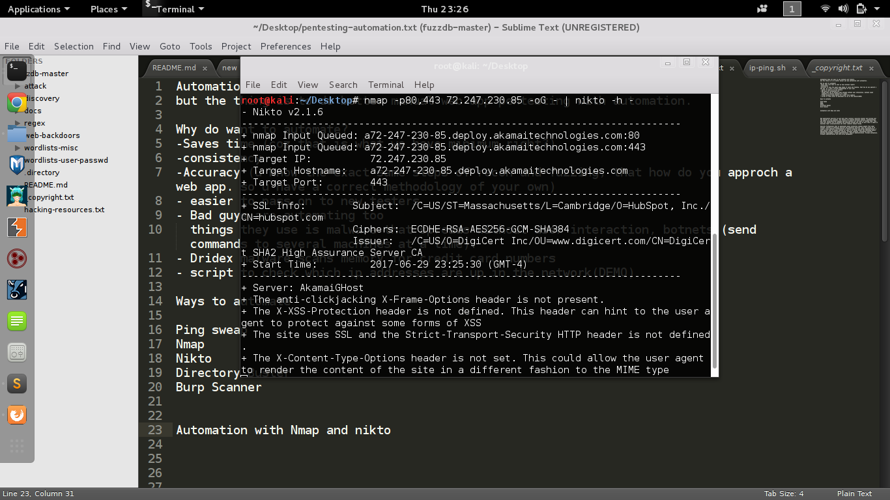Viewport: 890px width, 500px height.
Task: Open the system menu arrow in top bar
Action: click(876, 9)
